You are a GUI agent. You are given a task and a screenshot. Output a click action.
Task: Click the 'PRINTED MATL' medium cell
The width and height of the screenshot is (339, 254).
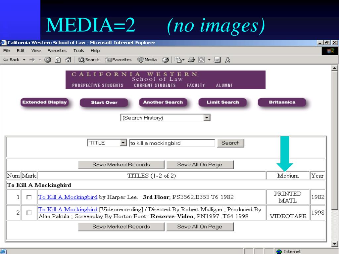tap(288, 197)
